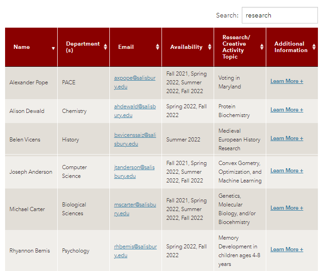Click Research/Creative Activity Topic sort arrows

tap(262, 47)
